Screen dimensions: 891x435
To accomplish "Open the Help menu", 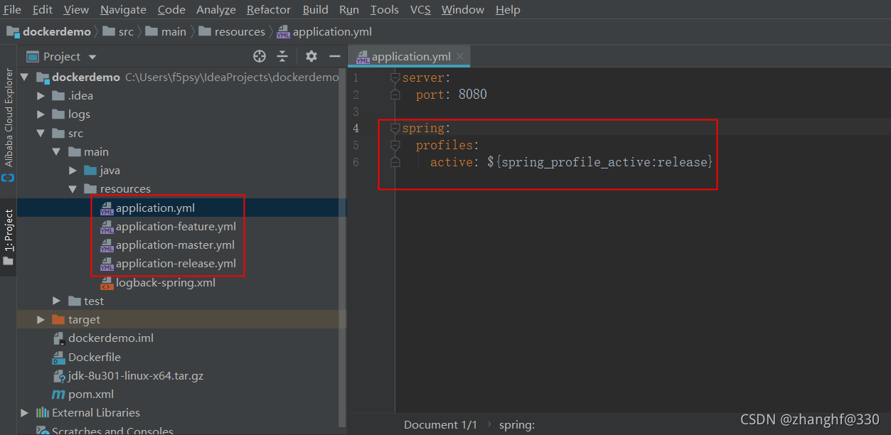I will click(x=508, y=9).
